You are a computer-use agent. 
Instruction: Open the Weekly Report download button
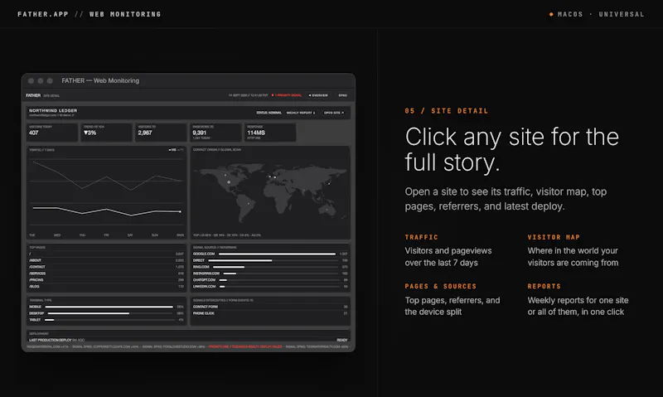coord(301,113)
